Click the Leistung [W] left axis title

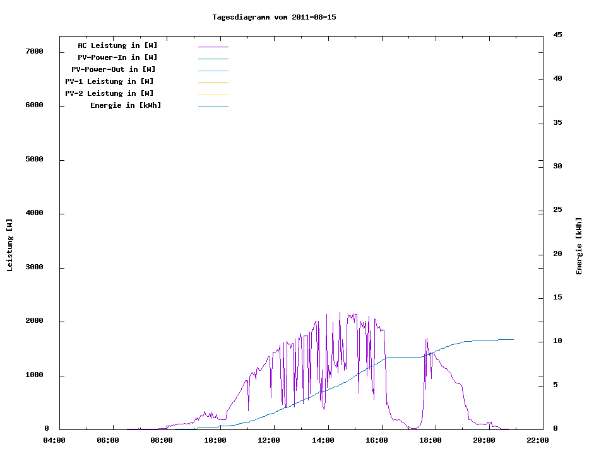click(x=9, y=245)
